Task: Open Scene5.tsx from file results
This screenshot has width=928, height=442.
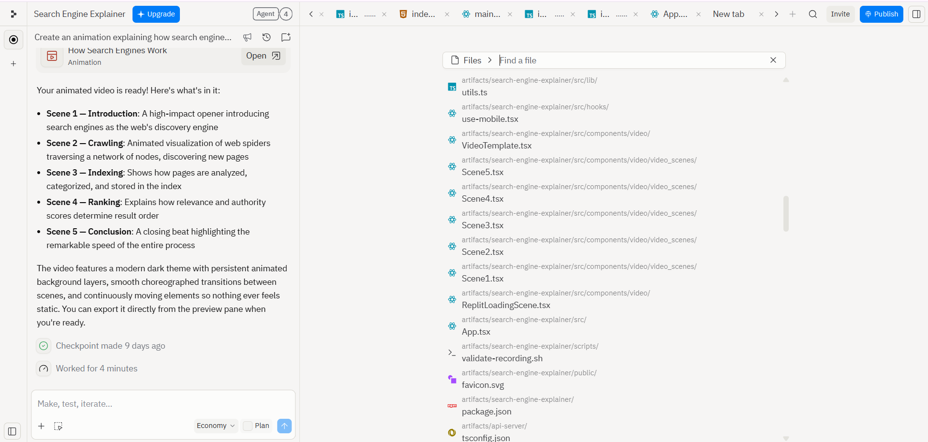Action: click(614, 166)
